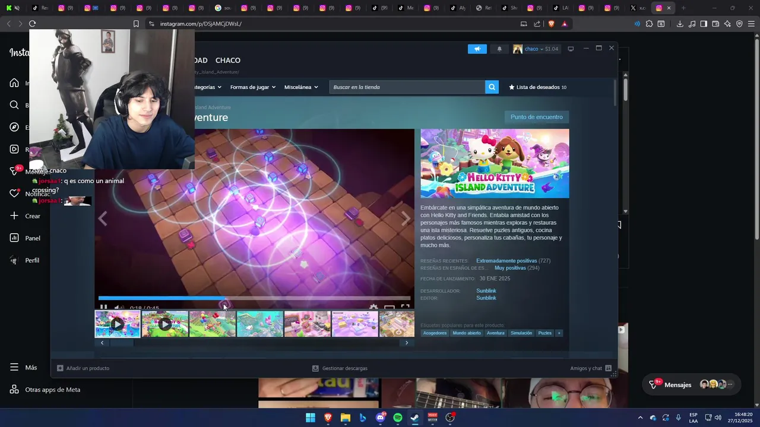Screen dimensions: 760x427
Task: Open Instagram Panel in sidebar
Action: click(25, 238)
